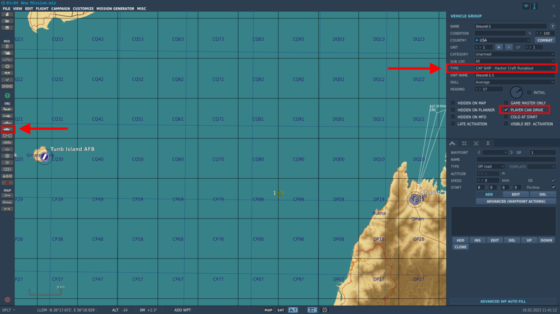Open the DFLT dropdown in status bar
The image size is (560, 314).
tap(8, 310)
